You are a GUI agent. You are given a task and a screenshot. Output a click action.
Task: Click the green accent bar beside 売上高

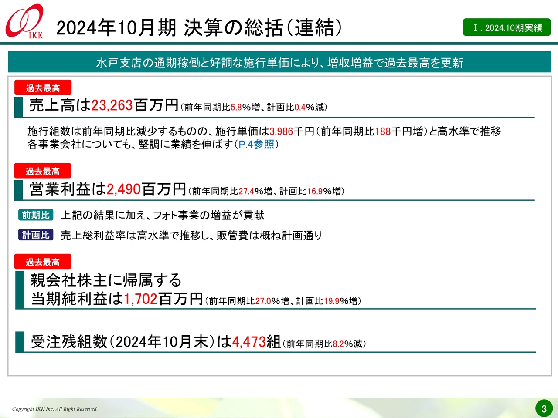[18, 106]
